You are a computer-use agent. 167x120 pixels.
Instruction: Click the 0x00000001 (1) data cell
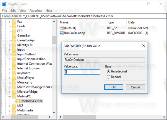[x=138, y=33]
